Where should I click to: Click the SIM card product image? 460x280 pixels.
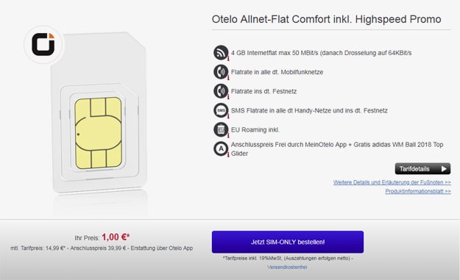click(99, 112)
